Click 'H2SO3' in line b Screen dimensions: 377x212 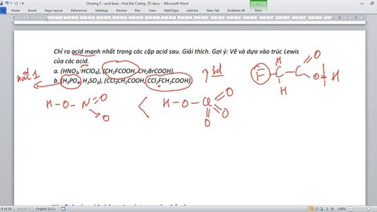coord(91,81)
